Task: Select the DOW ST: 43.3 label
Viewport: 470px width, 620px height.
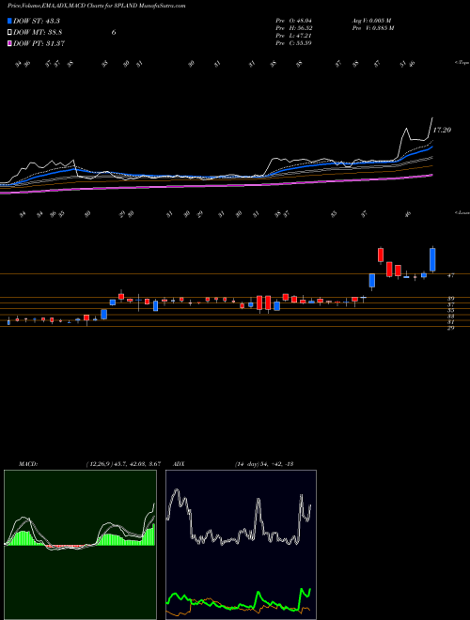Action: (x=37, y=21)
